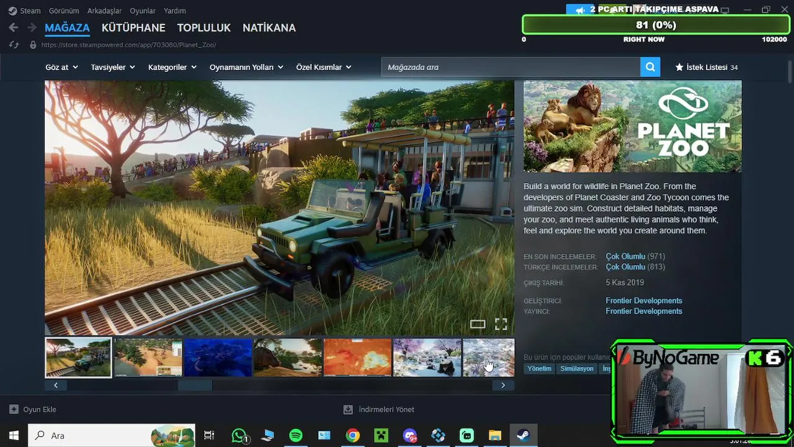
Task: Switch to the TOPLULUK tab
Action: (x=203, y=27)
